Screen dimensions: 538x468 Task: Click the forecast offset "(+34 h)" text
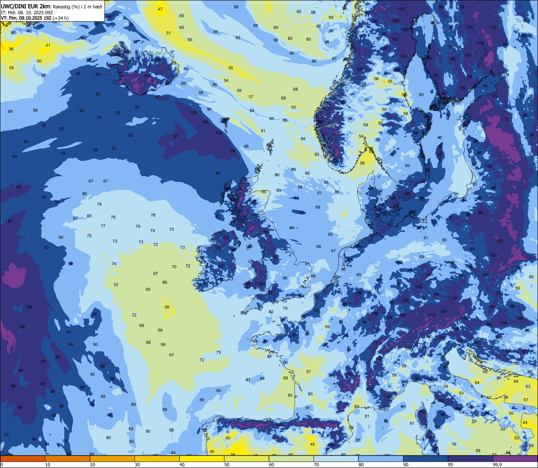pos(61,18)
